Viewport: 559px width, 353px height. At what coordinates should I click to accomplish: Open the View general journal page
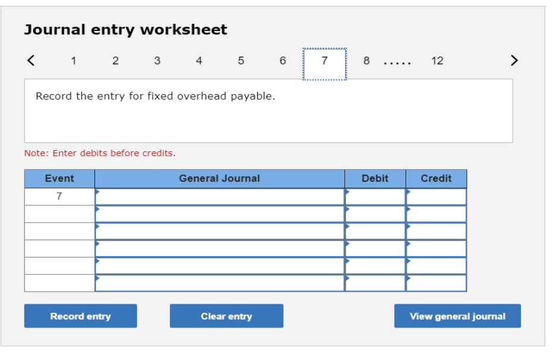coord(457,316)
